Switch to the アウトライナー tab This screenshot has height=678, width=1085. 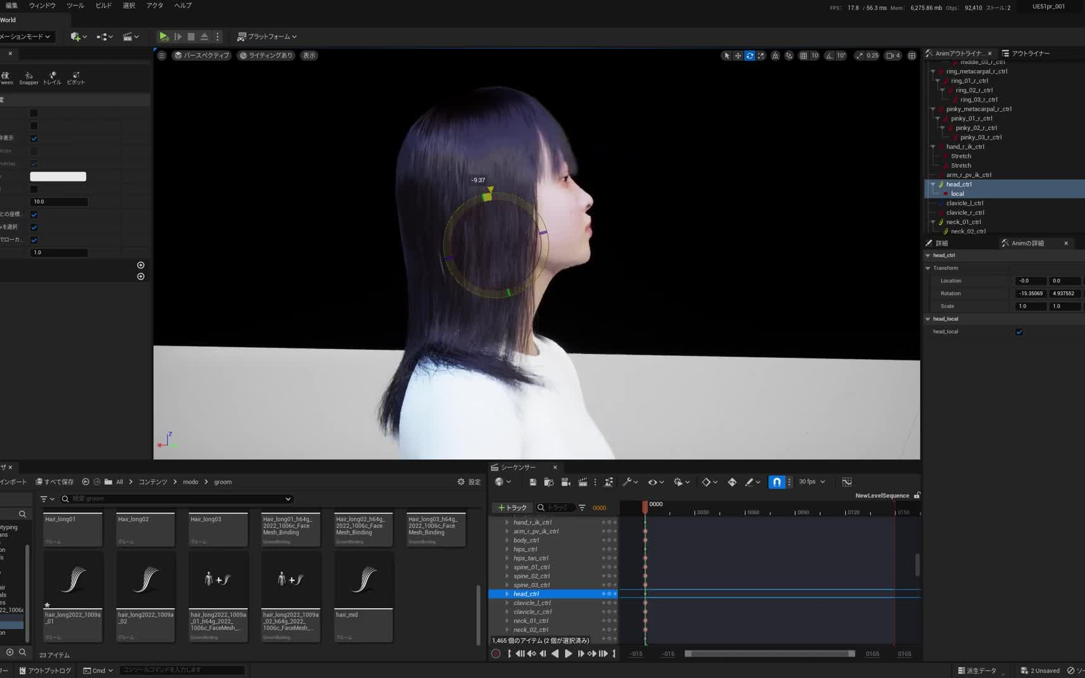click(x=1030, y=53)
